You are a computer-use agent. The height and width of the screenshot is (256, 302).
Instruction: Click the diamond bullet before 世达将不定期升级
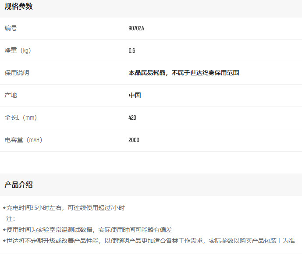tap(4, 241)
